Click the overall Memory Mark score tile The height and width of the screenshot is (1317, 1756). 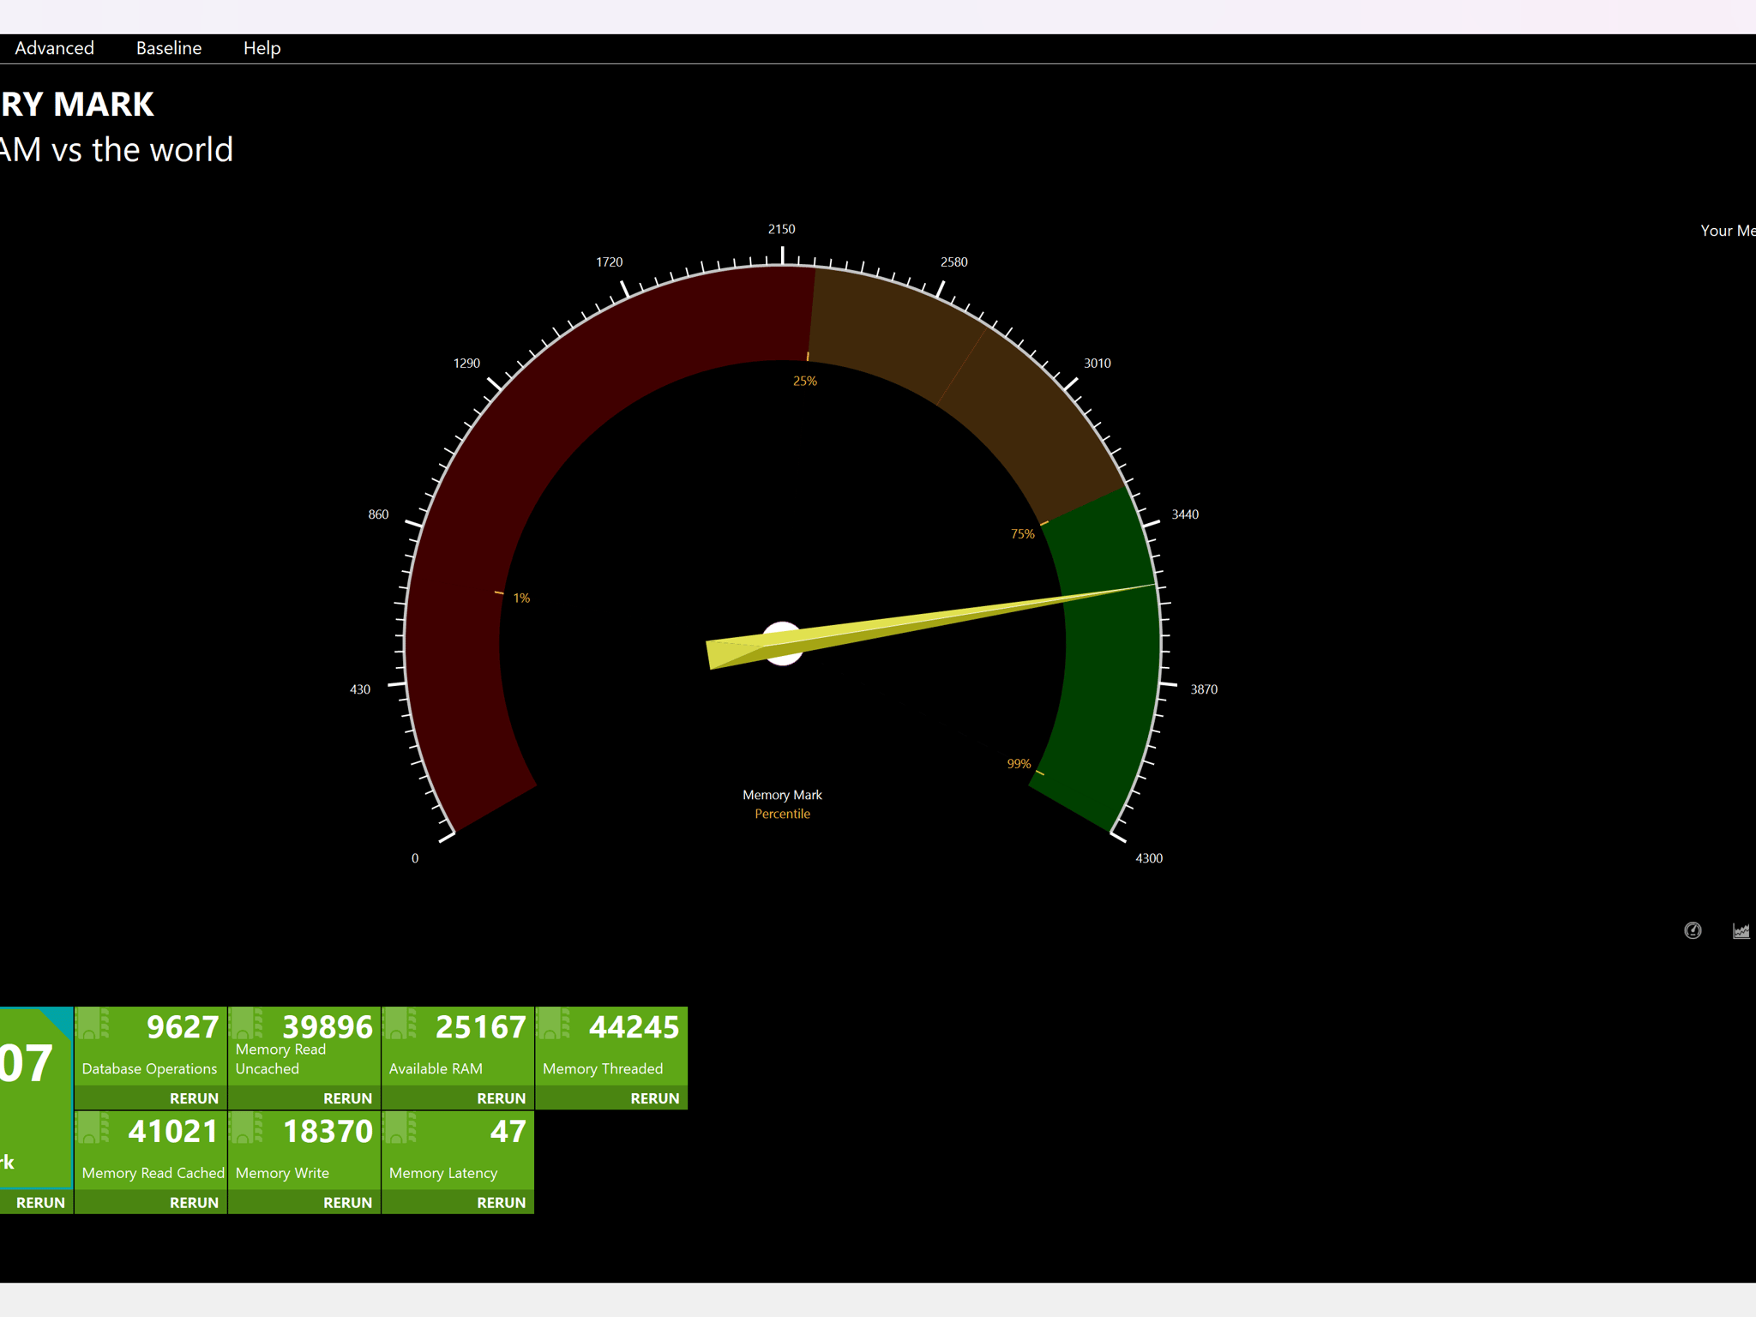[35, 1097]
